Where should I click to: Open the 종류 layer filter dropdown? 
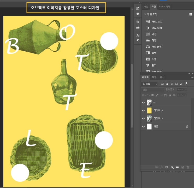pos(149,84)
